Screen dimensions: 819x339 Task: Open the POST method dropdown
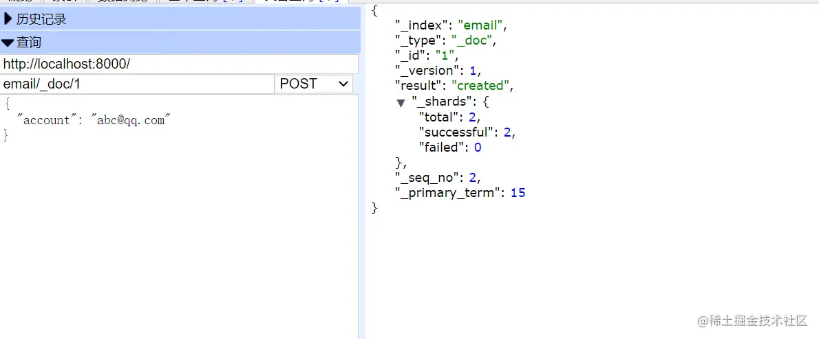click(x=313, y=84)
